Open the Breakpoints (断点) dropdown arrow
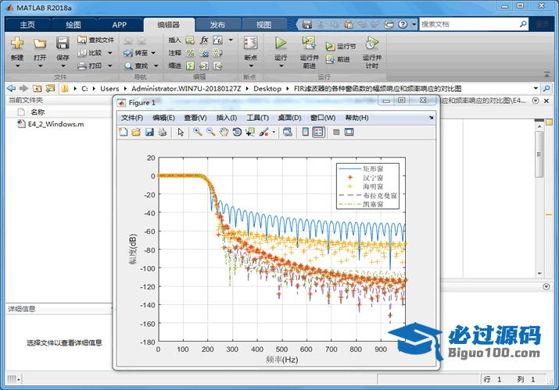The image size is (559, 390). 251,66
